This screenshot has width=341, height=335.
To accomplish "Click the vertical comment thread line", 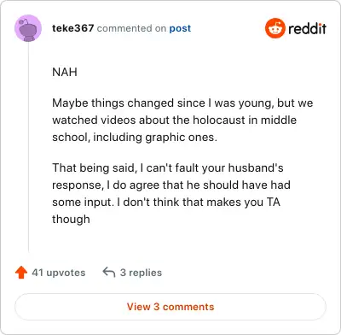I will pyautogui.click(x=28, y=147).
